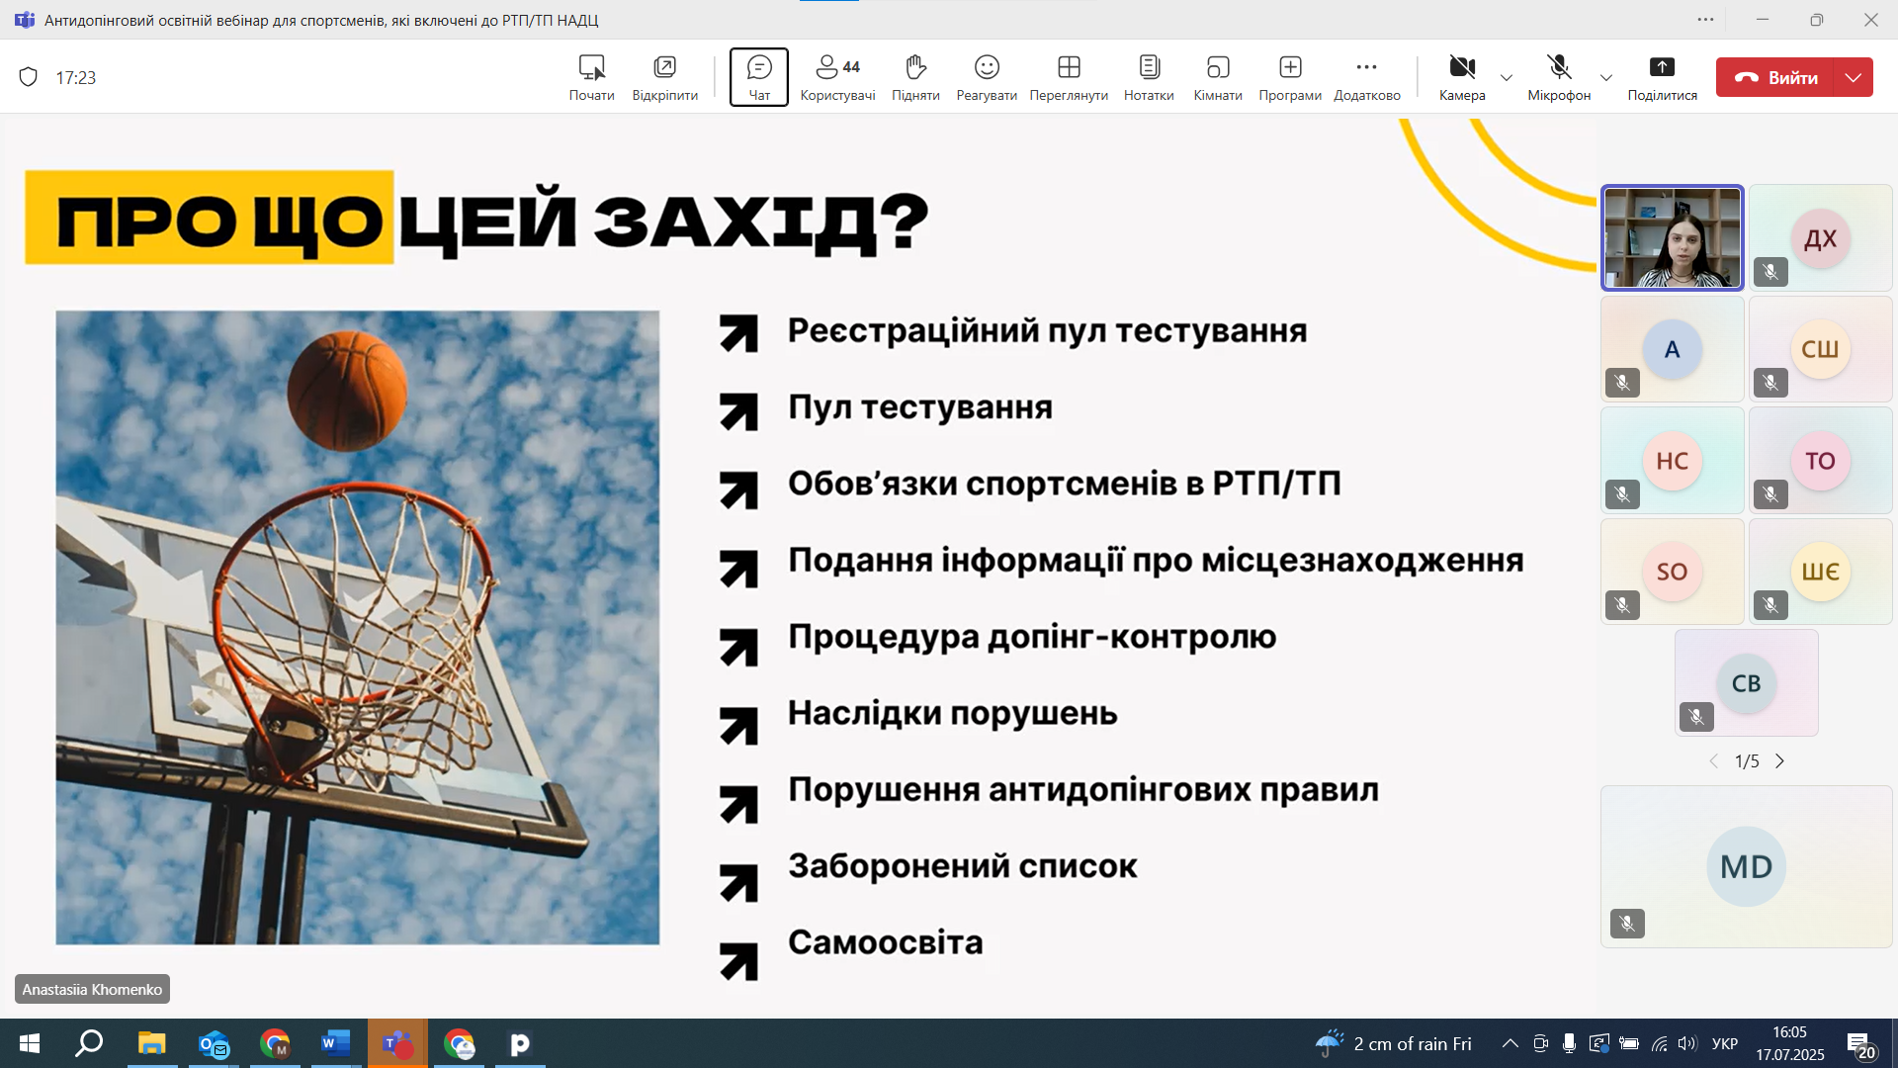Open Word from the taskbar
This screenshot has width=1898, height=1068.
(335, 1043)
